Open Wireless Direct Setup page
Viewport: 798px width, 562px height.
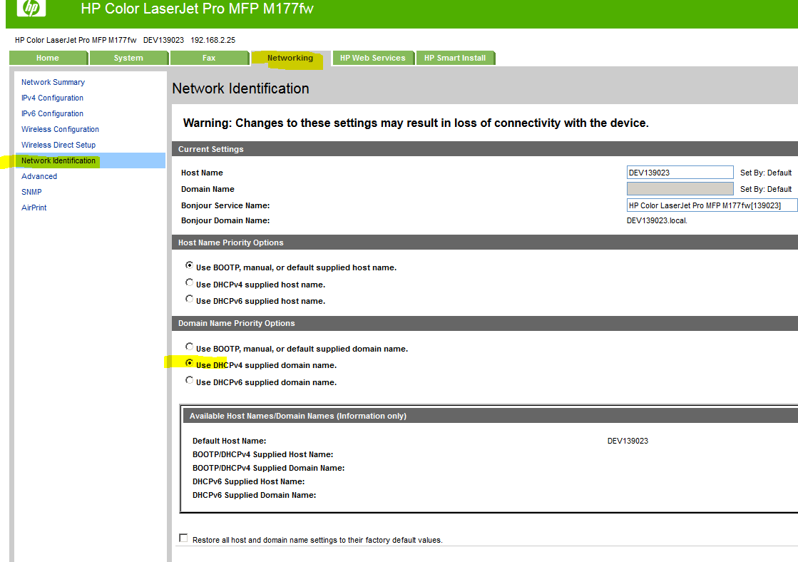[x=58, y=145]
